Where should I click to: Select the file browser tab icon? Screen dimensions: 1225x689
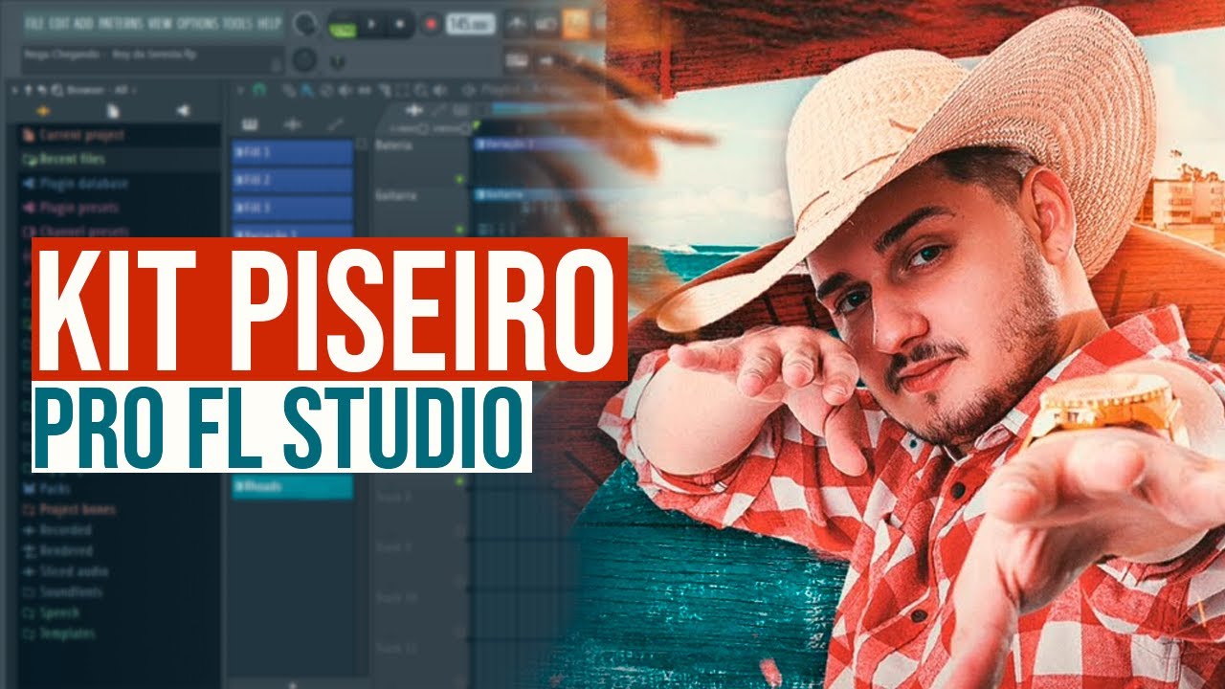[113, 112]
